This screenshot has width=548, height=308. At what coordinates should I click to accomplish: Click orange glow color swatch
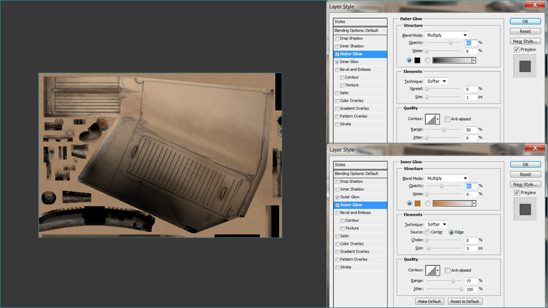[x=418, y=204]
